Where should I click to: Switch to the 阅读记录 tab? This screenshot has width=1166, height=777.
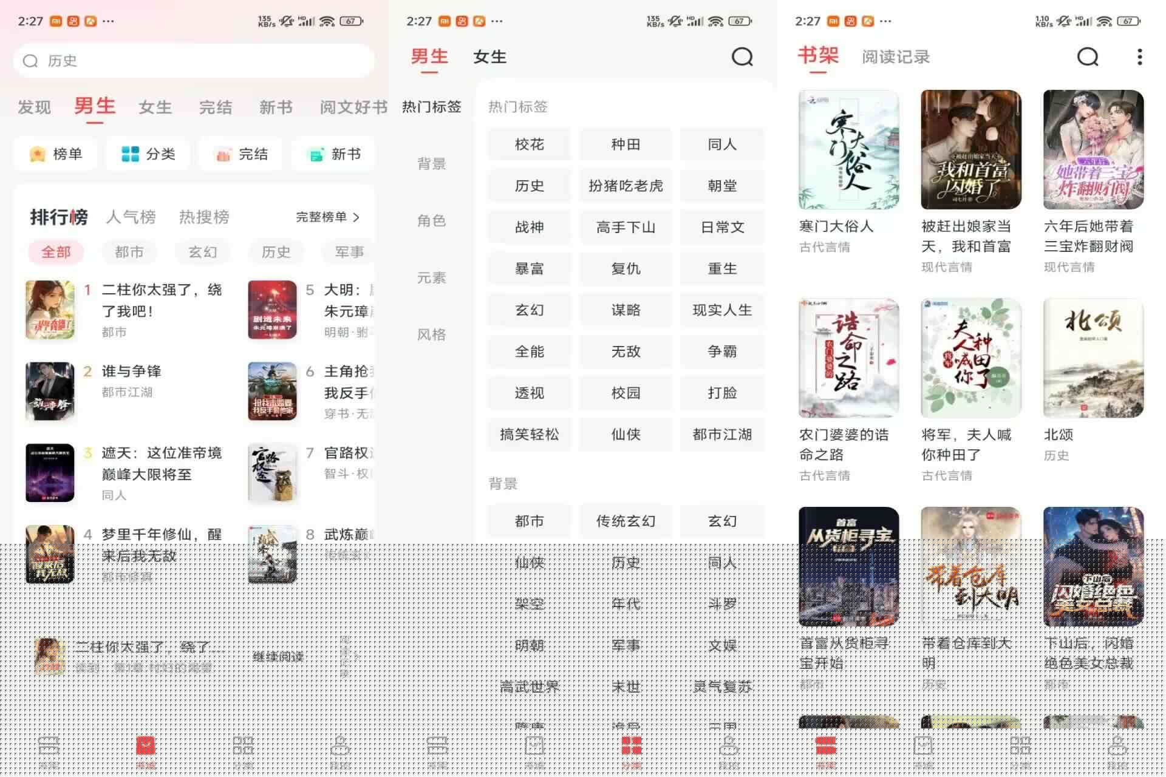point(896,57)
